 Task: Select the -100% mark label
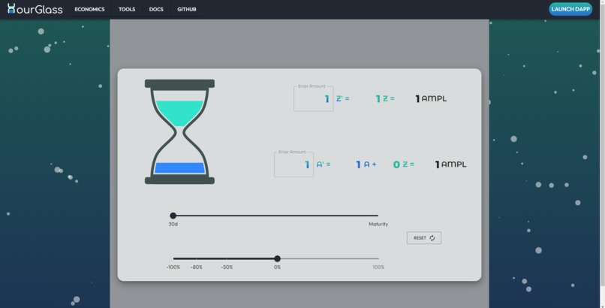coord(173,267)
